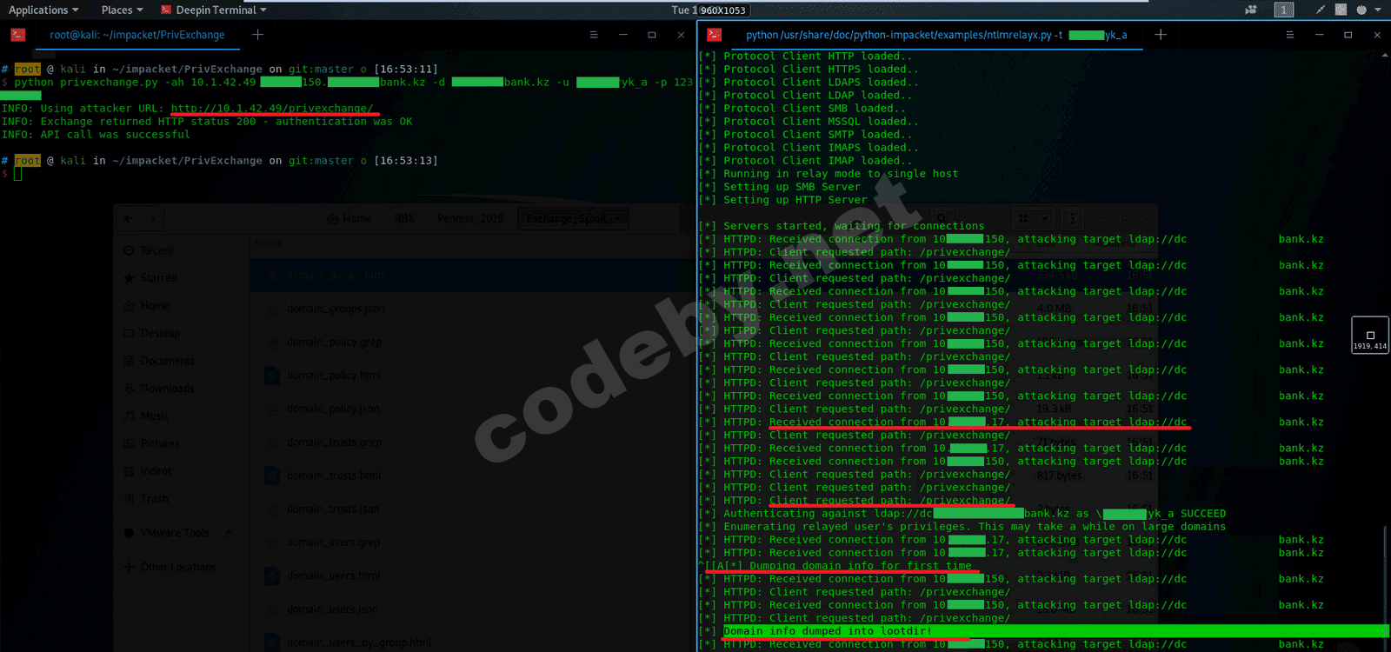The height and width of the screenshot is (652, 1391).
Task: Click "Protocol Client HTTPS loaded.." line
Action: [809, 70]
